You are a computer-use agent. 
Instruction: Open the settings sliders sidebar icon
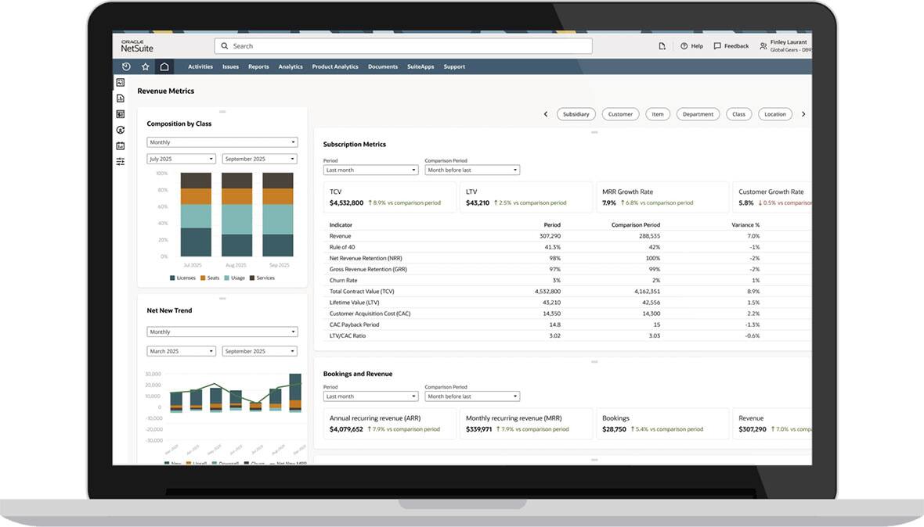(121, 161)
